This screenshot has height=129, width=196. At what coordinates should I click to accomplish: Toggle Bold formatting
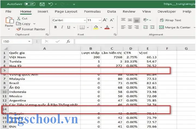click(56, 27)
